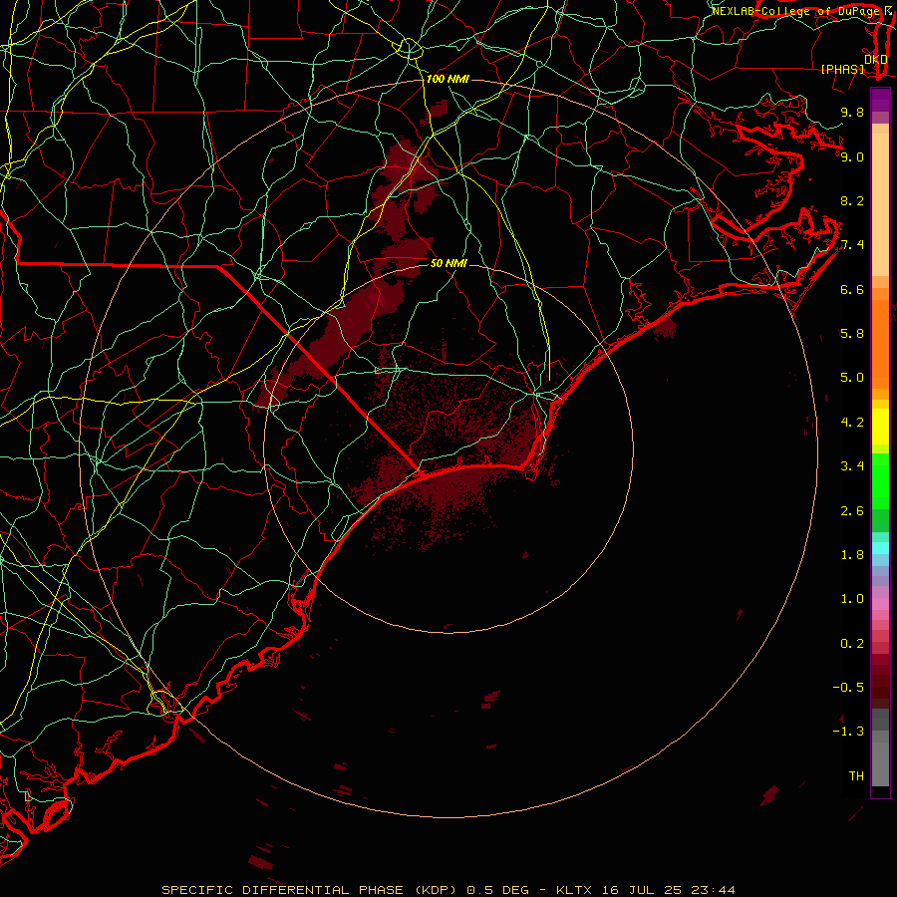
Task: Click the 9.8 value on the color scale
Action: pyautogui.click(x=852, y=112)
